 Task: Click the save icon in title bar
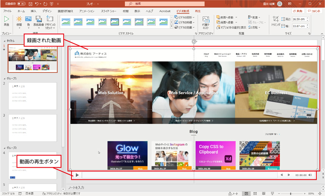pos(31,4)
